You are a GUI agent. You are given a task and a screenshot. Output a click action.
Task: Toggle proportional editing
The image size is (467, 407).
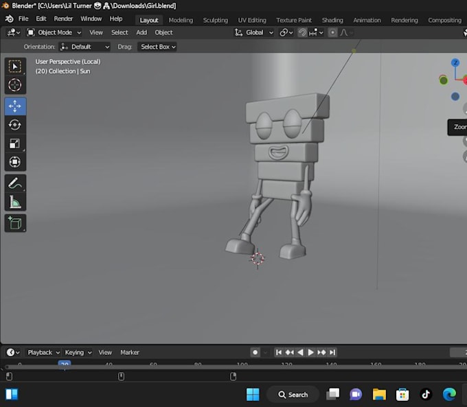point(332,32)
